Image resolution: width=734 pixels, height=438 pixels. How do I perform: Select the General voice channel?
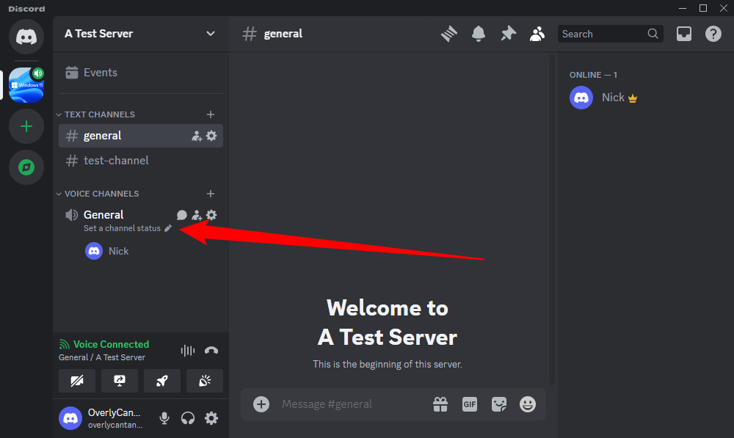(x=103, y=215)
